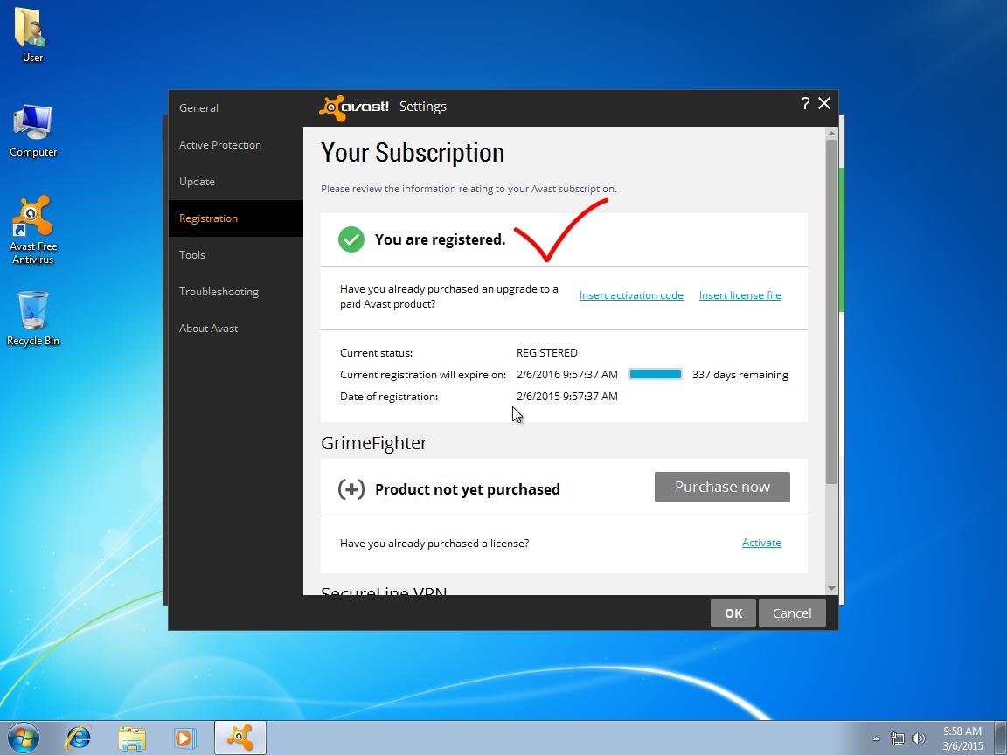The width and height of the screenshot is (1007, 755).
Task: Open the network tray icon
Action: click(898, 739)
